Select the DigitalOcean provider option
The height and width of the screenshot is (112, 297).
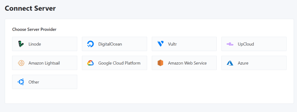[x=114, y=44]
